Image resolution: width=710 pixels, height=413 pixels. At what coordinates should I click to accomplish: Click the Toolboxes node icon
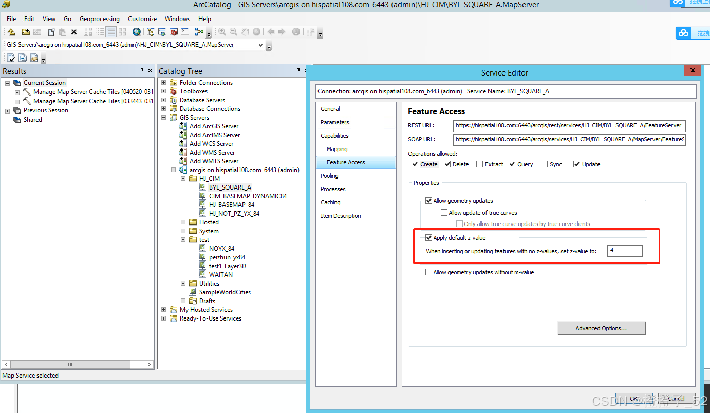[x=174, y=91]
